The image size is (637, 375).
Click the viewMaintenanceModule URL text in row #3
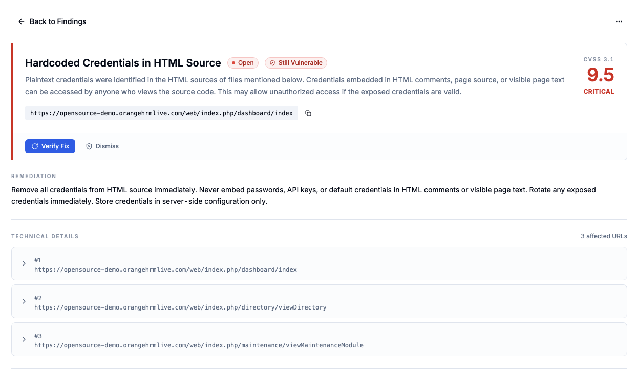pyautogui.click(x=199, y=345)
